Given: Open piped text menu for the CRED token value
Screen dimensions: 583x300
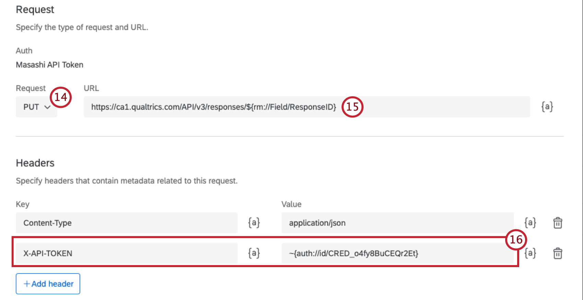Looking at the screenshot, I should point(530,253).
